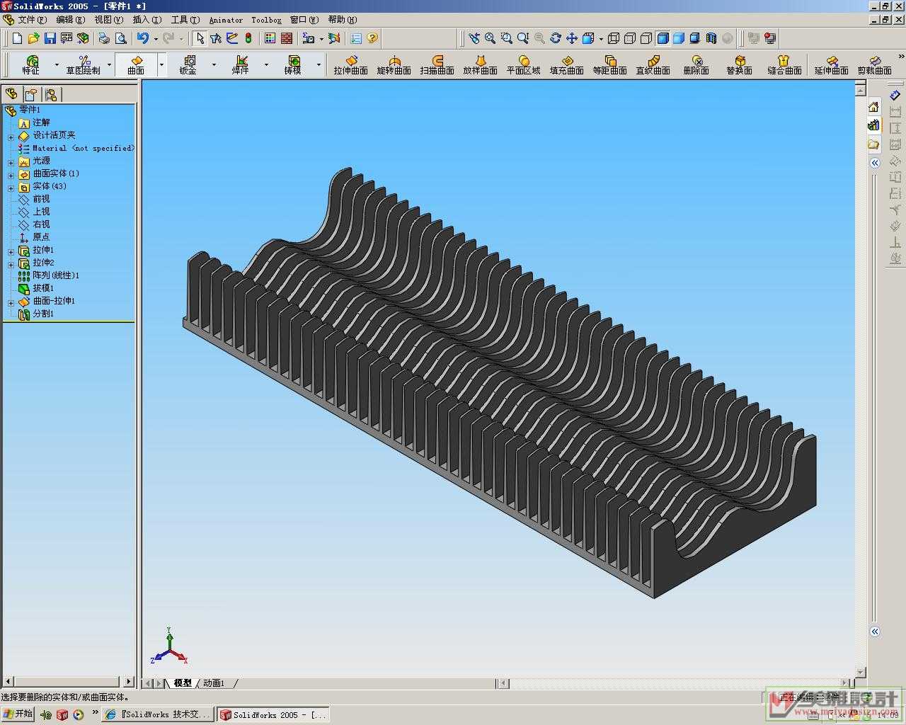
Task: Click the Zoom to Fit icon
Action: click(490, 38)
